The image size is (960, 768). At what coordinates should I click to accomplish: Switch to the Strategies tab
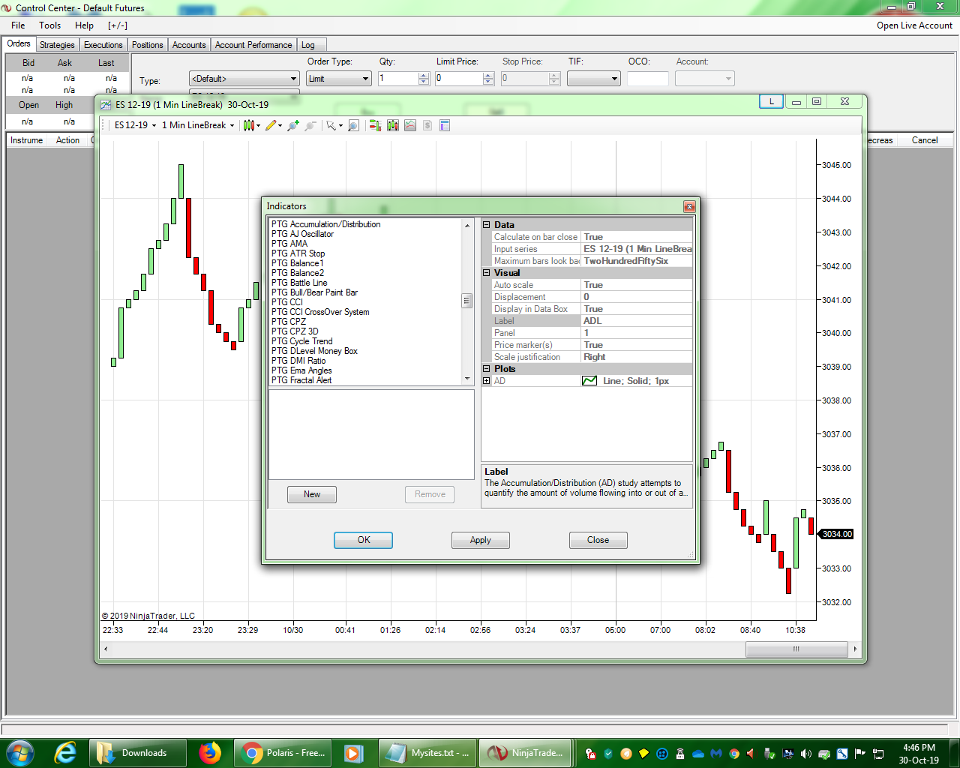click(x=57, y=45)
